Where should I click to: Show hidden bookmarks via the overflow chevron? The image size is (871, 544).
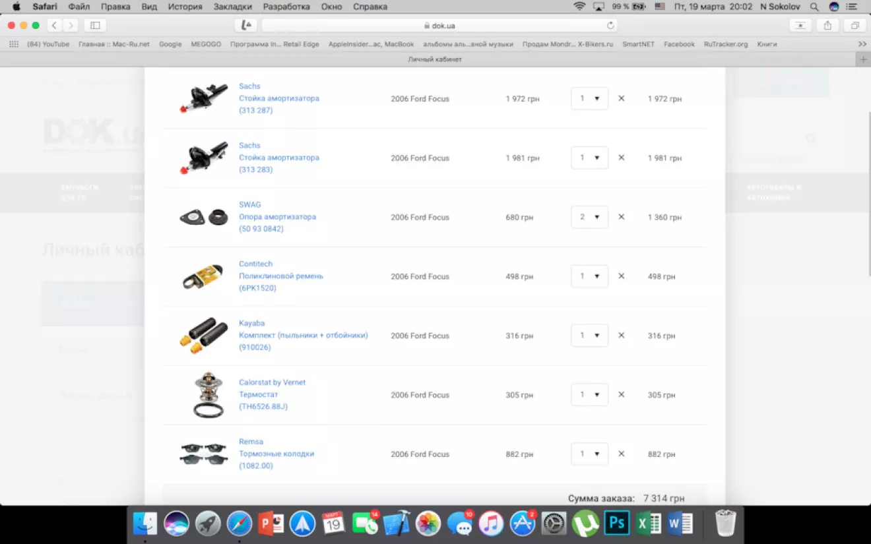click(862, 44)
